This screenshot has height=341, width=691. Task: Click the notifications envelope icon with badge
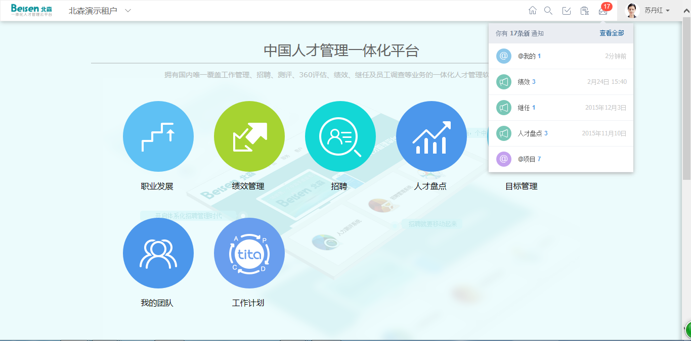pyautogui.click(x=603, y=11)
